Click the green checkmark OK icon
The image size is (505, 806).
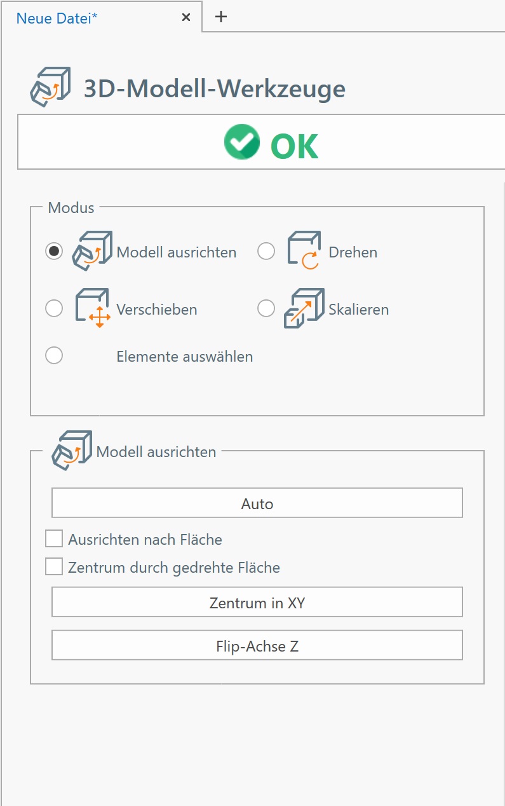242,142
